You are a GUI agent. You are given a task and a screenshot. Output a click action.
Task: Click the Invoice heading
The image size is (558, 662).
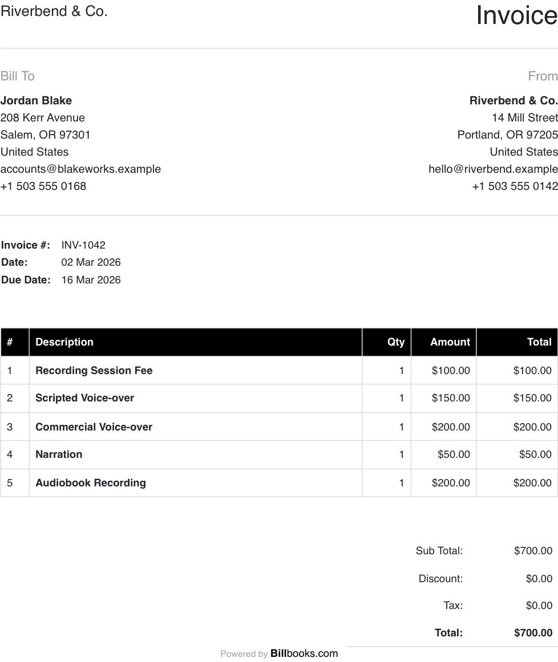[517, 15]
